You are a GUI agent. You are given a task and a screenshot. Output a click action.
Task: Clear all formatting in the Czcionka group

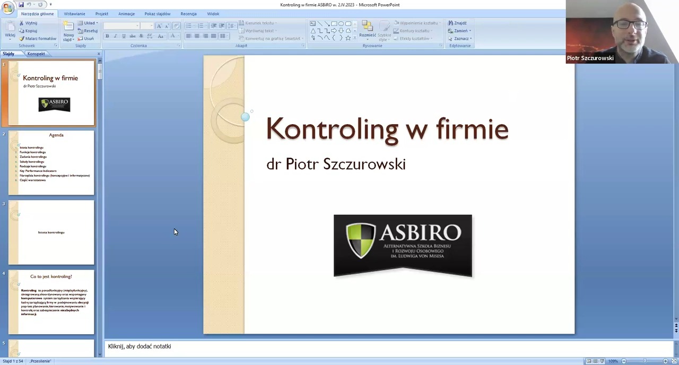[176, 26]
